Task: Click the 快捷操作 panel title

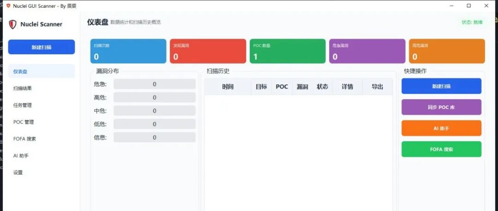Action: coord(415,71)
